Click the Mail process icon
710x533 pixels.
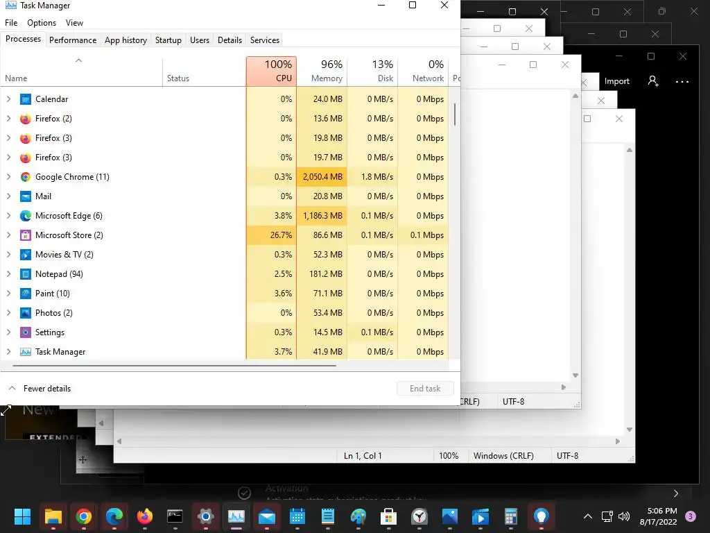tap(26, 196)
